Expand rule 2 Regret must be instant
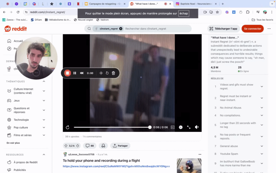 pos(262,98)
